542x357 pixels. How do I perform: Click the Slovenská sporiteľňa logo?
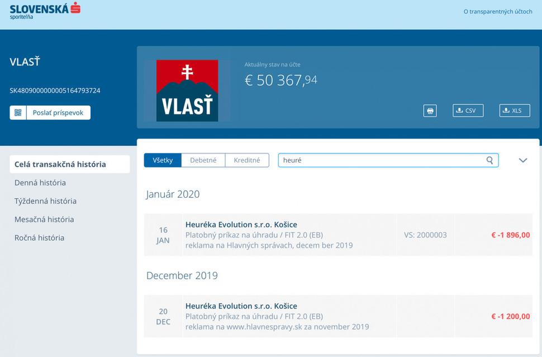click(45, 11)
